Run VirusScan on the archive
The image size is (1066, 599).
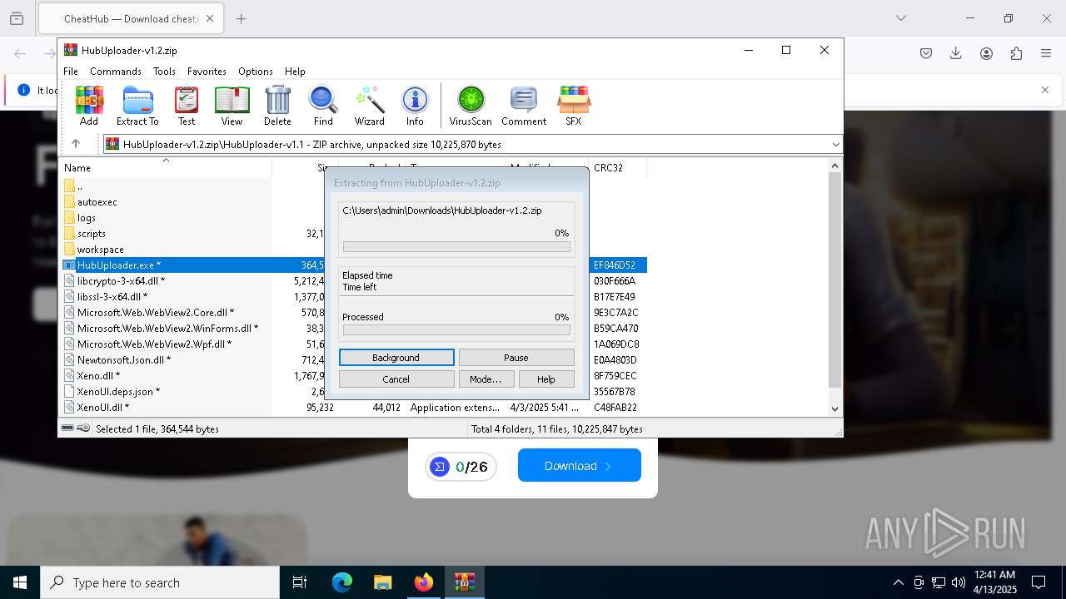coord(471,106)
